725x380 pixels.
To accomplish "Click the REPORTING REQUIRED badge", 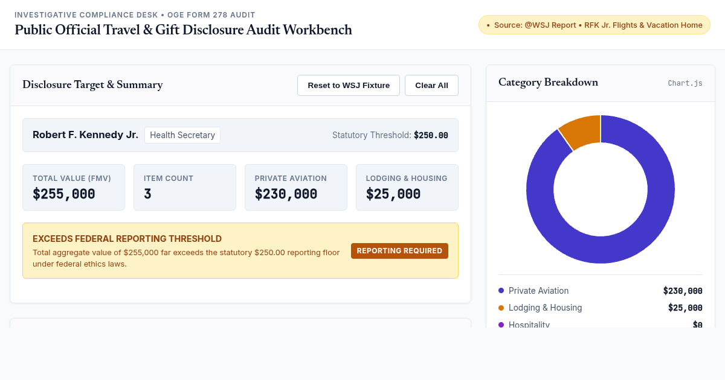I will [399, 251].
